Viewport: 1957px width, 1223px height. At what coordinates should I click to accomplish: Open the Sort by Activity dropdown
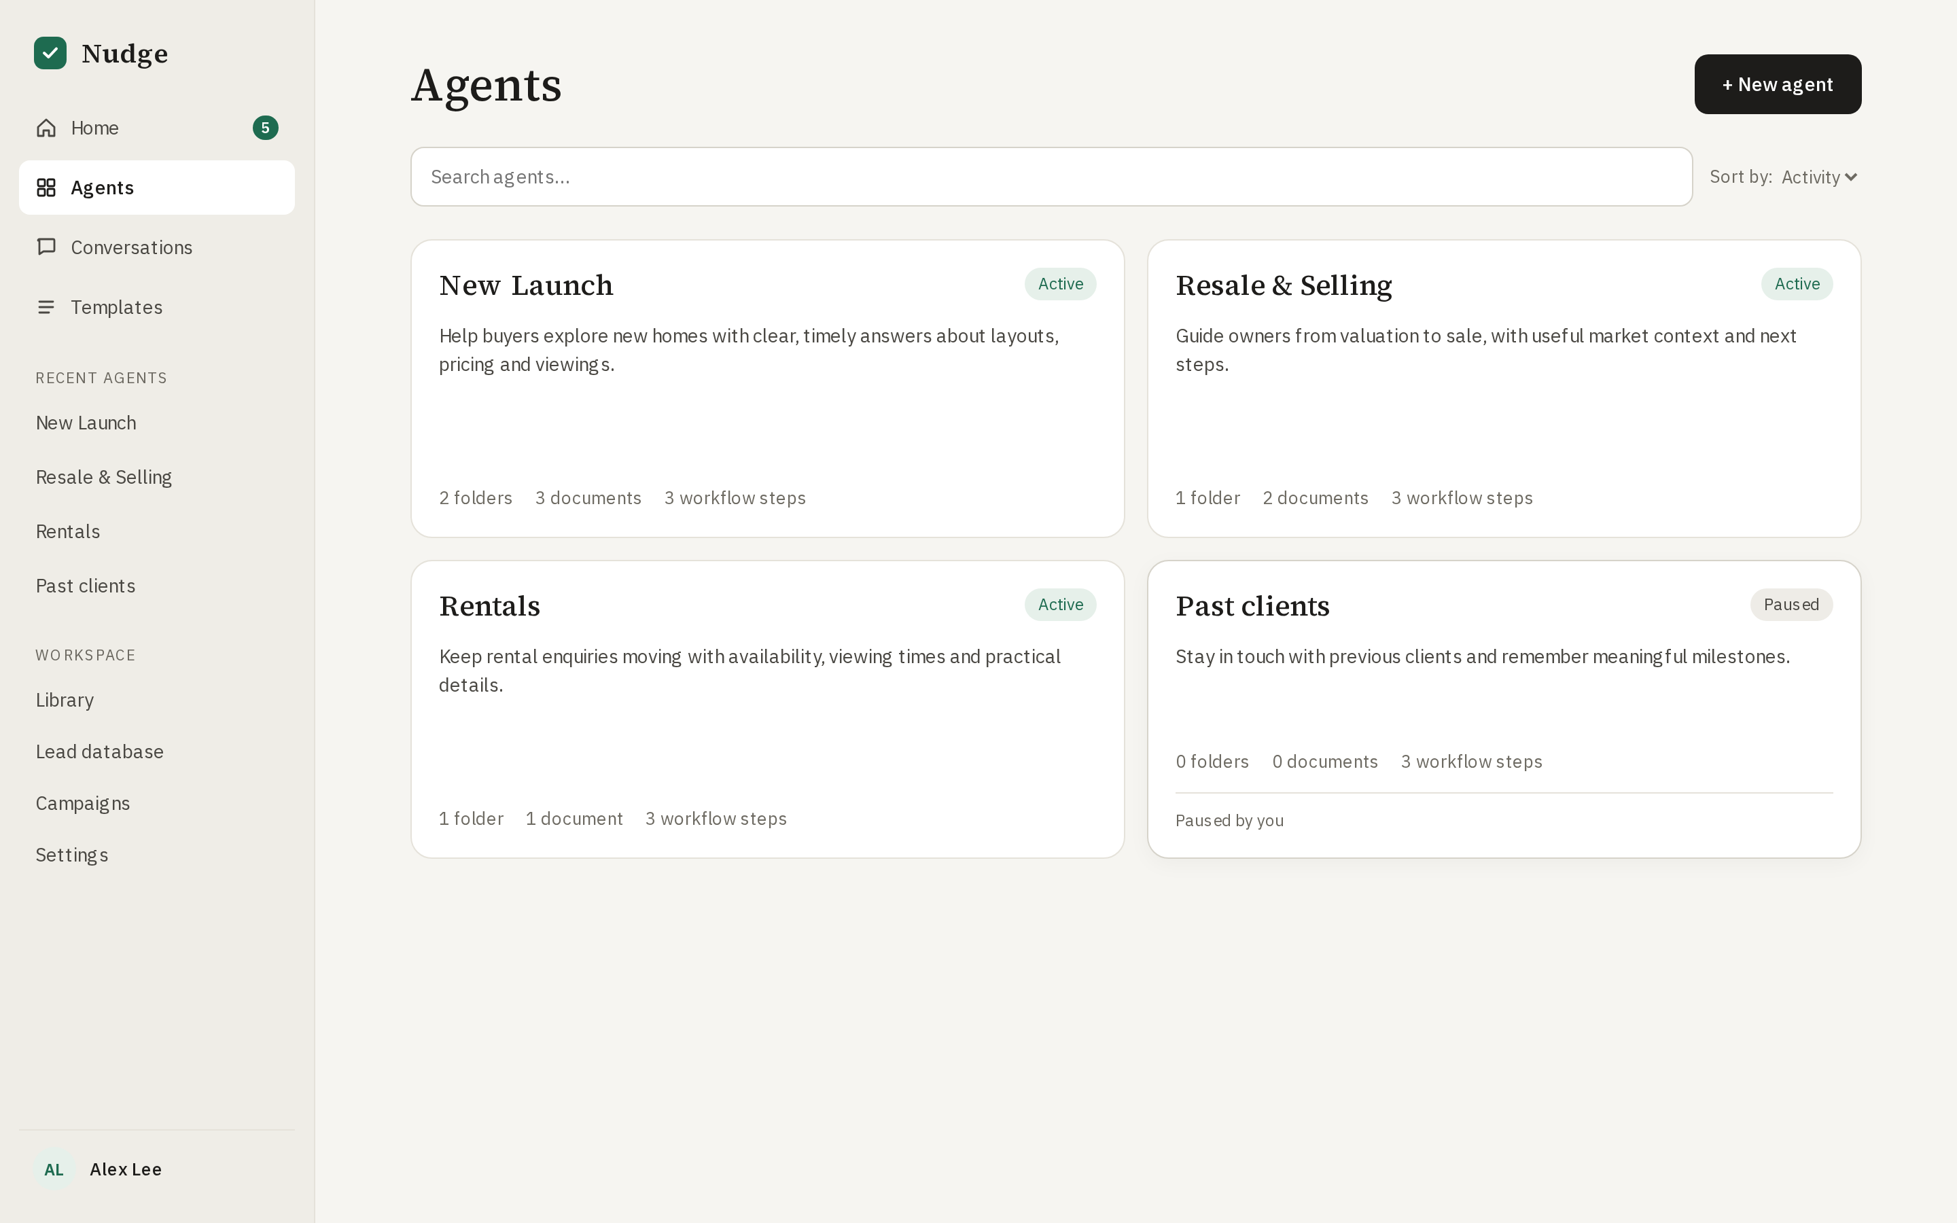(1818, 177)
